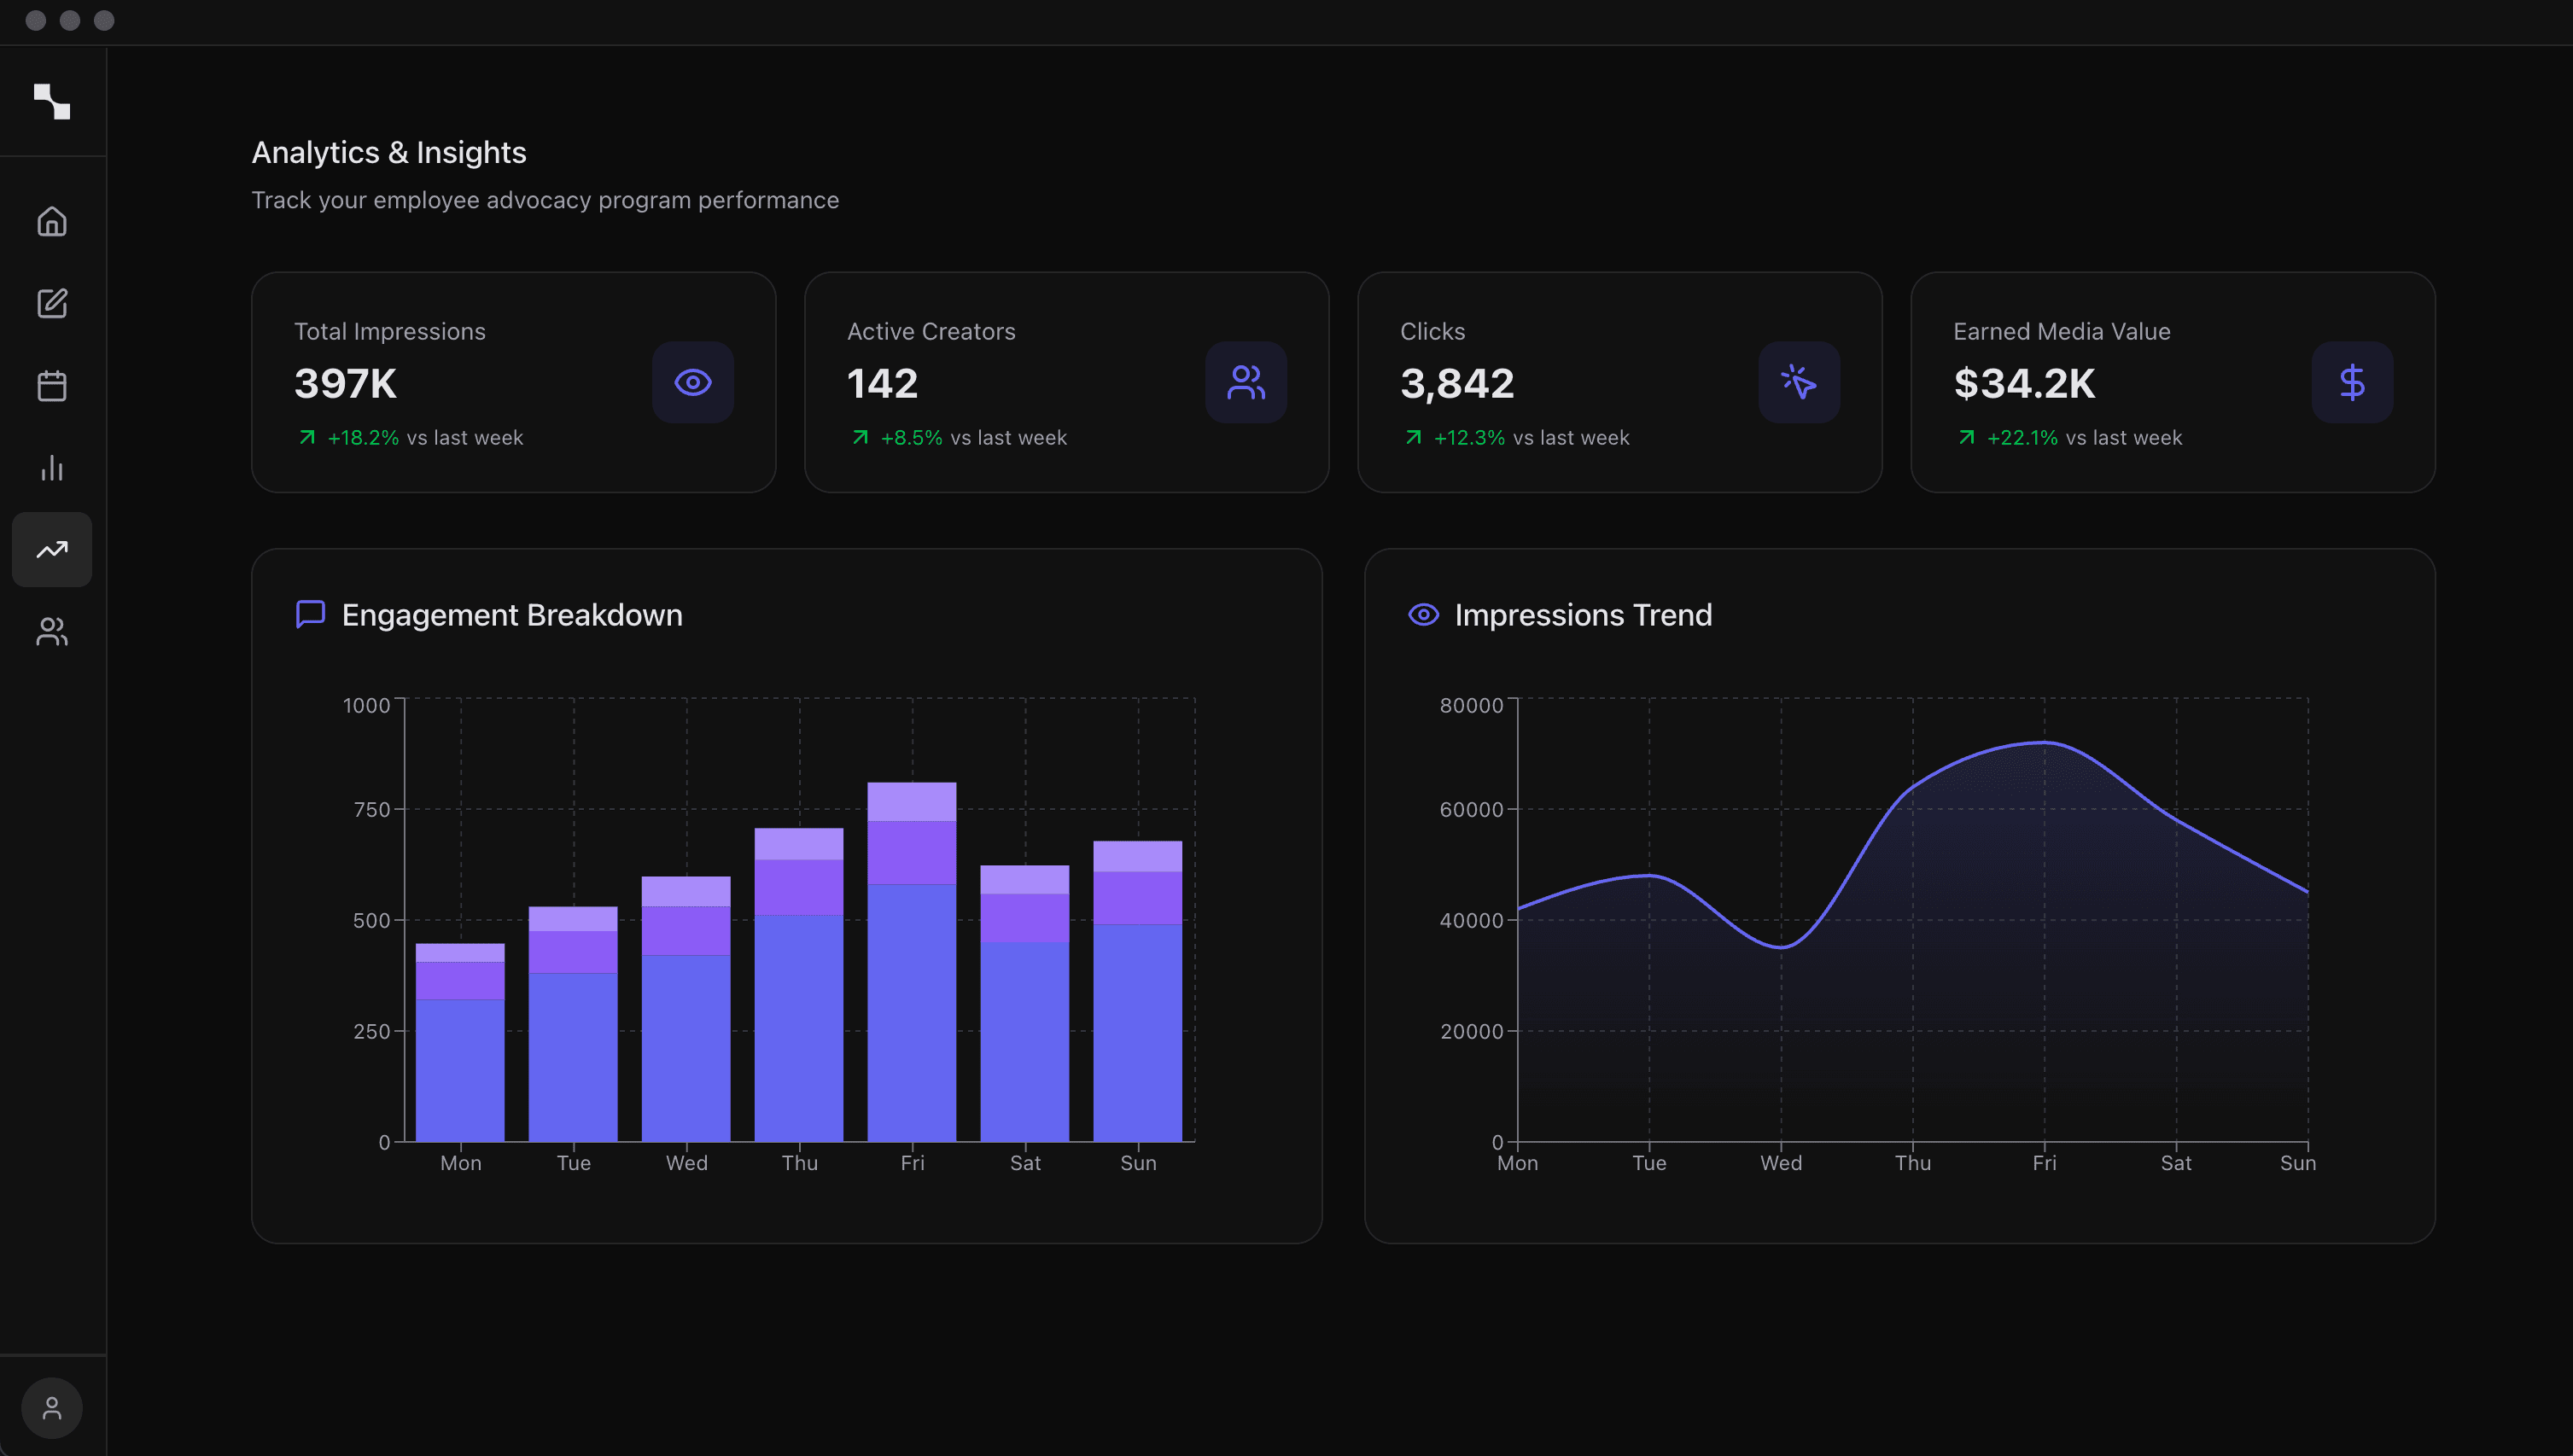Click the Friday peak on Impressions Trend line
This screenshot has width=2573, height=1456.
(x=2044, y=742)
